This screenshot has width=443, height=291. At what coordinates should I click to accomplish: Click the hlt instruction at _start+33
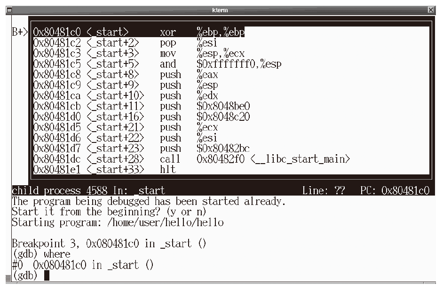pyautogui.click(x=168, y=170)
